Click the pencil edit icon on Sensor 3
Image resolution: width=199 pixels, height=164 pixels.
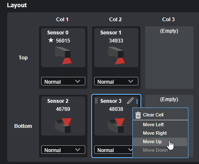(130, 101)
